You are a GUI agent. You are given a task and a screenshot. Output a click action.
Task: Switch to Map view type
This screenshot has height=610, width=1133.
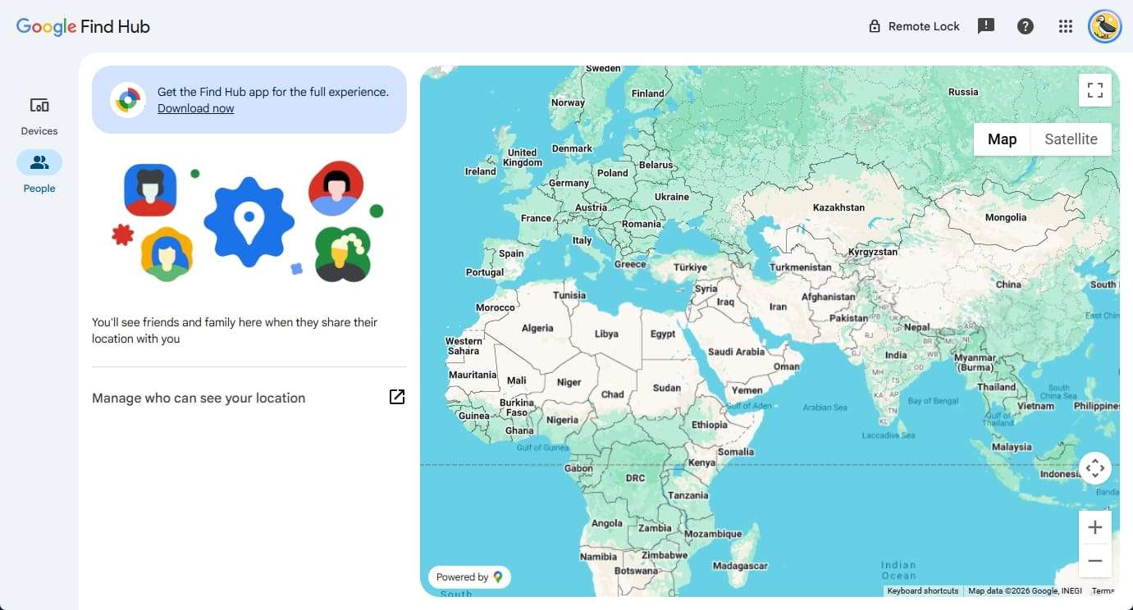(x=1002, y=139)
